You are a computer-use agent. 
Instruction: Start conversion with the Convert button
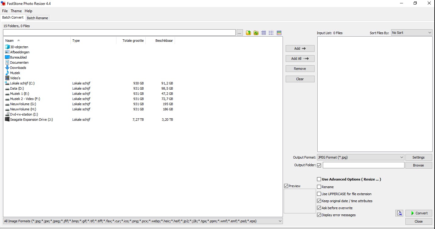click(419, 213)
